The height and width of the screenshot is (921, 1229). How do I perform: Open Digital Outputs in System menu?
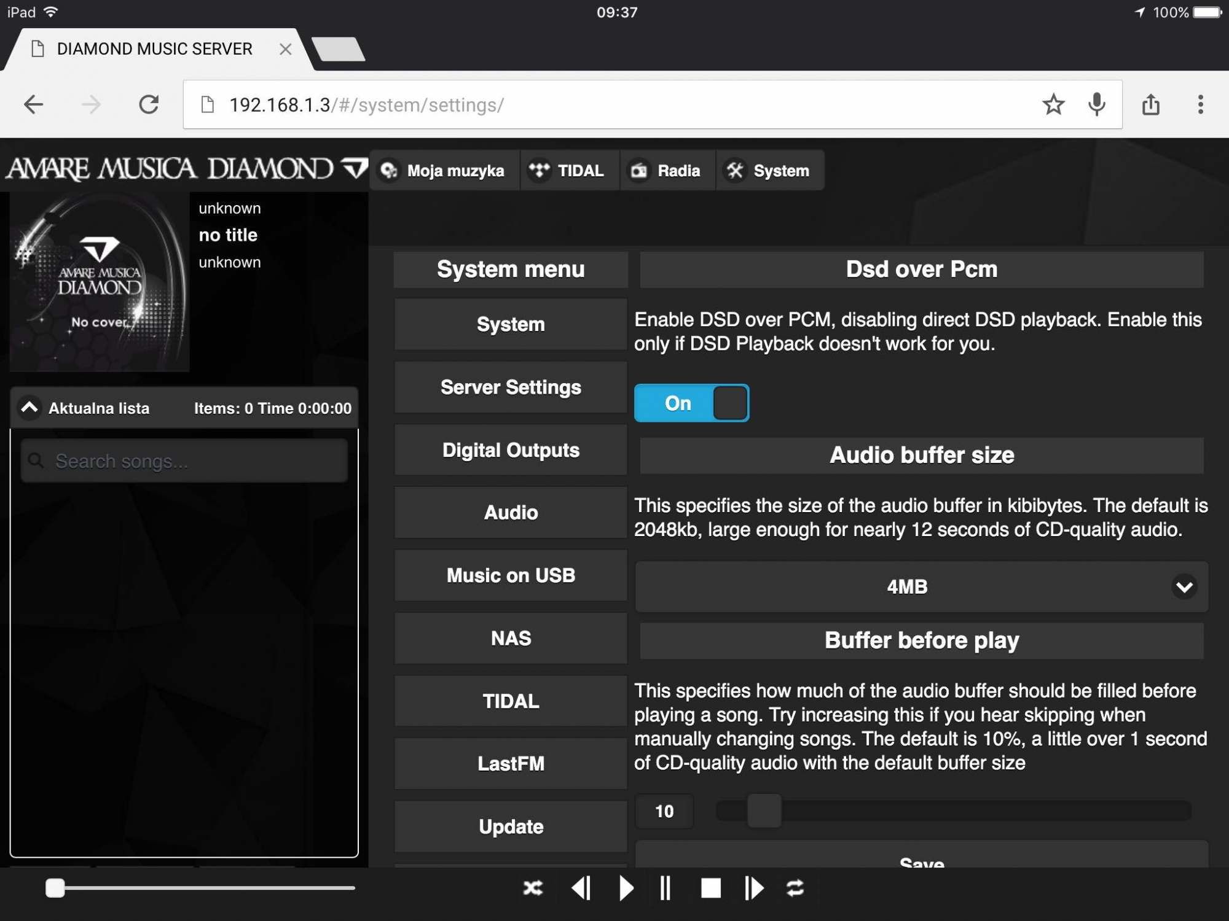[511, 450]
